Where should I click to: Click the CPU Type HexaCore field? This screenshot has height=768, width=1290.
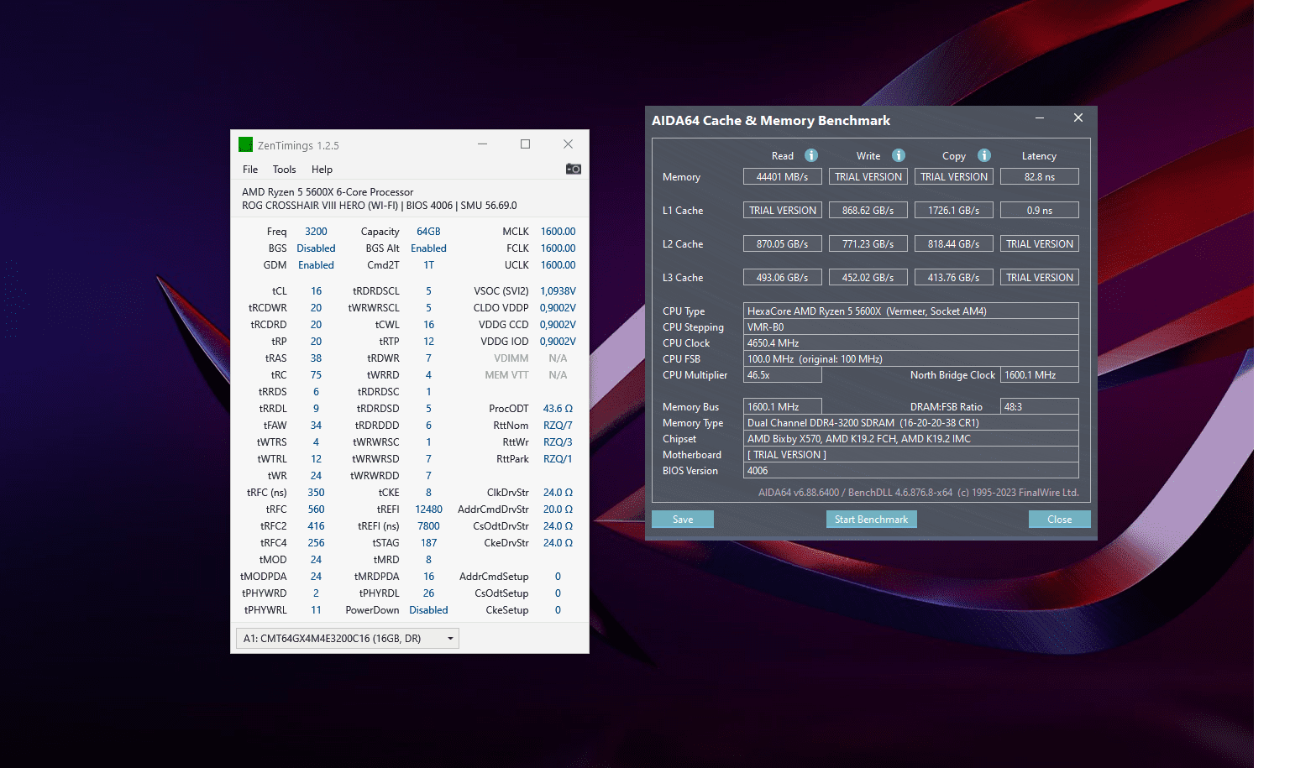pos(910,311)
